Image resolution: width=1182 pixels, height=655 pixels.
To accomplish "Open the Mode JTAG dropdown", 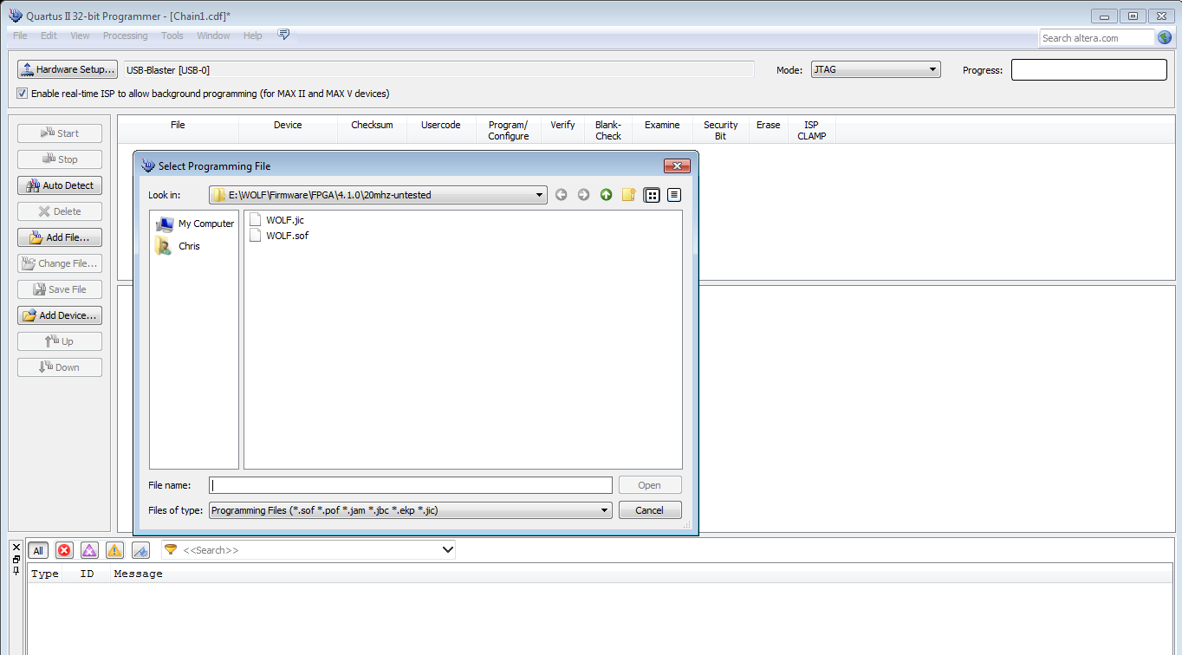I will point(875,69).
